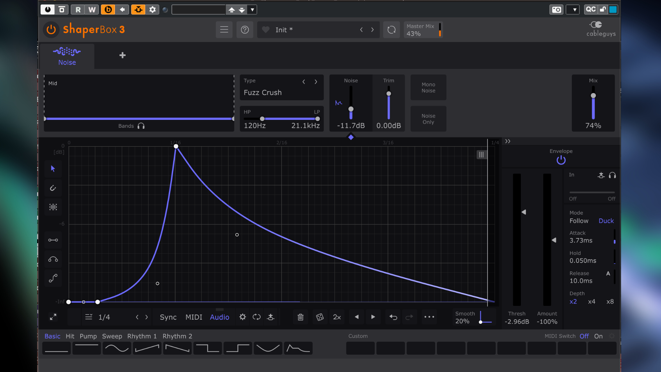Enable the Mono Noise option
This screenshot has width=661, height=372.
coord(428,88)
